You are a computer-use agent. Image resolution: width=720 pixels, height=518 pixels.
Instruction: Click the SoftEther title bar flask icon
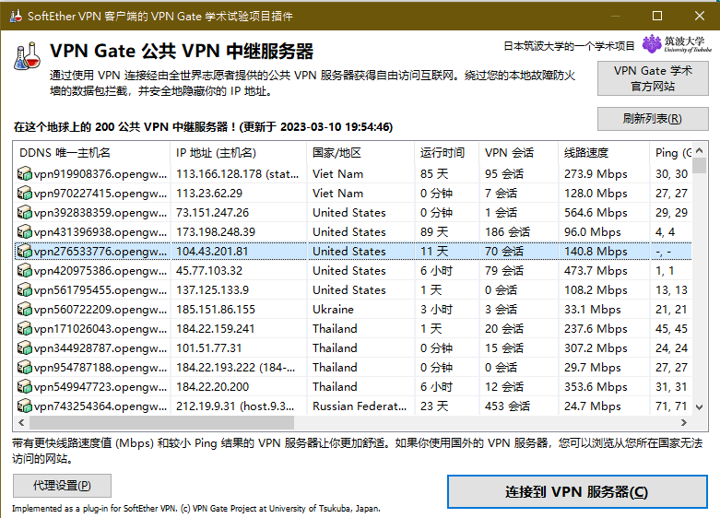[16, 16]
